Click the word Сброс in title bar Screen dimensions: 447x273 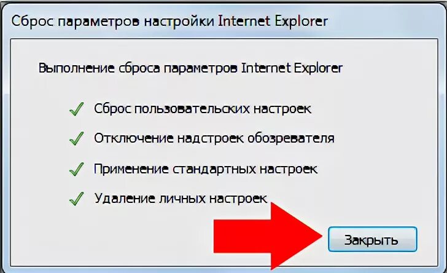(32, 22)
